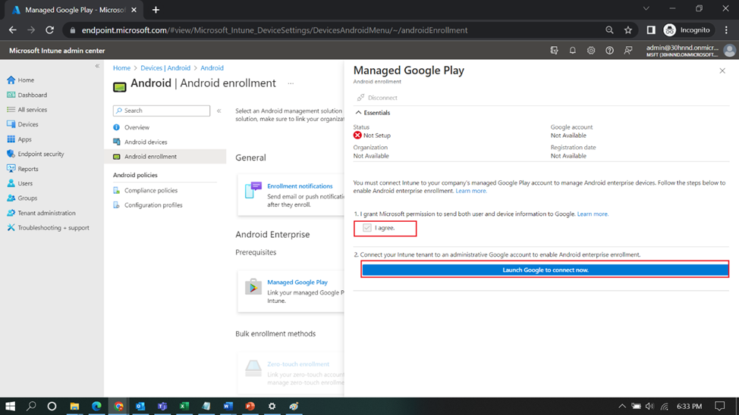Click the last Android breadcrumb
Screen dimensions: 739x415
tap(212, 67)
